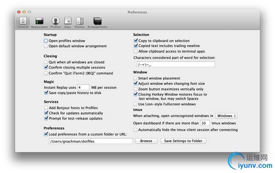
Task: Uncheck Check for updates automatically
Action: 46,113
